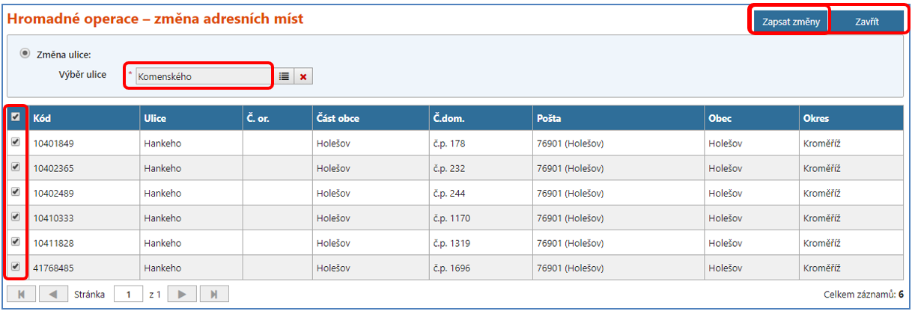
Task: Click the "Zapsat změny" button
Action: pos(791,22)
